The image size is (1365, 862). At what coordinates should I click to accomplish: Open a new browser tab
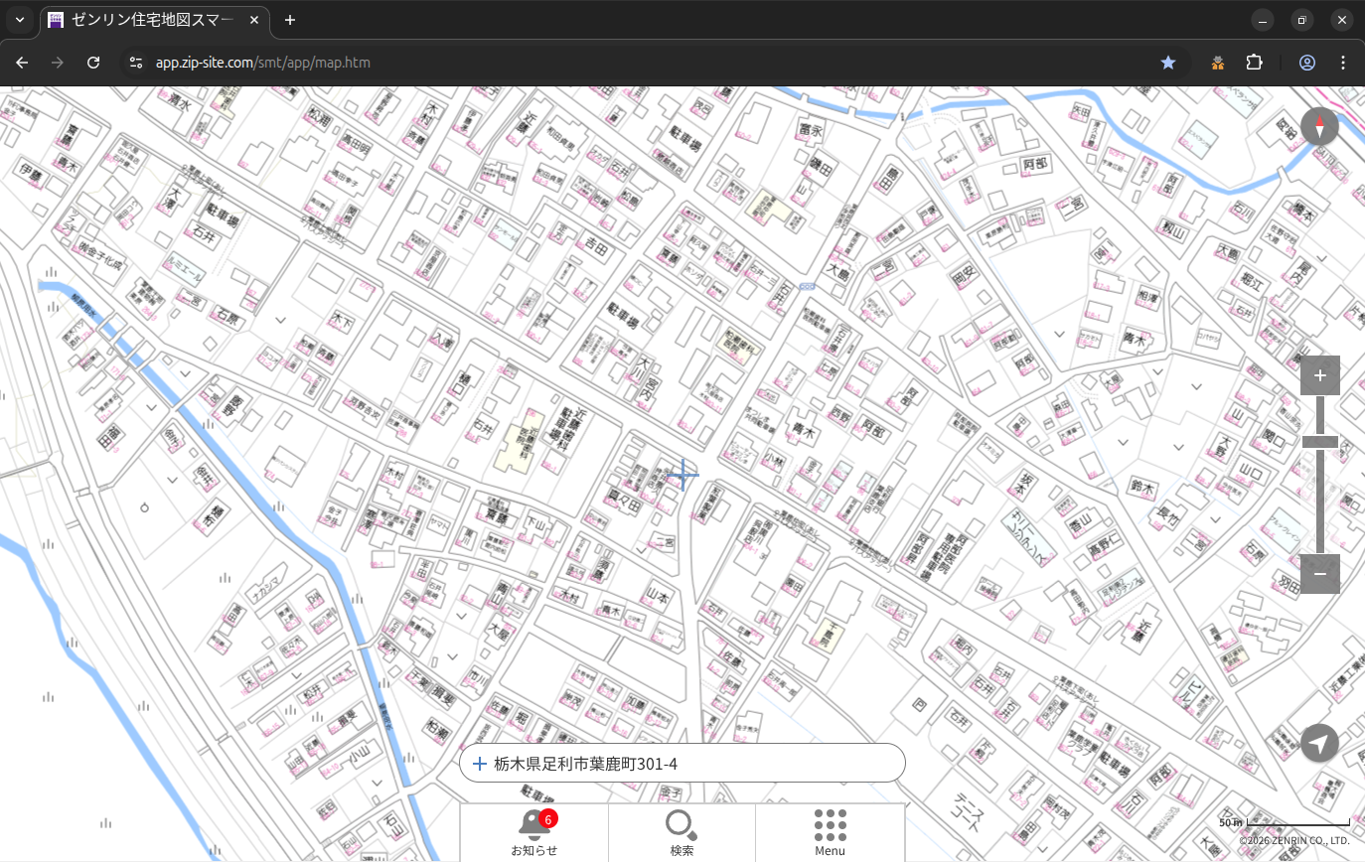tap(290, 20)
